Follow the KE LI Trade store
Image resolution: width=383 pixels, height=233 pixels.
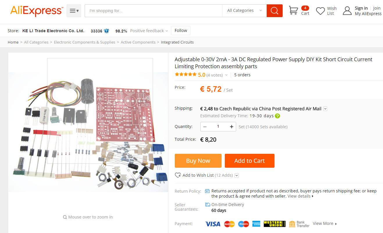[181, 30]
